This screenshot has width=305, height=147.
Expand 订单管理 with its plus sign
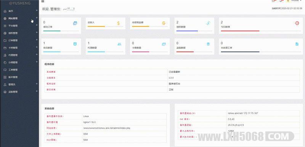pos(37,40)
